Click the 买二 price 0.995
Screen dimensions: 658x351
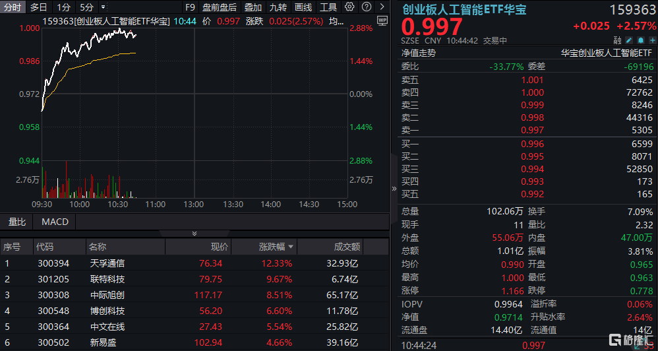pyautogui.click(x=532, y=156)
